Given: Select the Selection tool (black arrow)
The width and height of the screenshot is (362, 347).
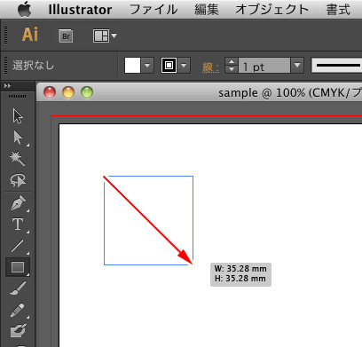Looking at the screenshot, I should pos(18,116).
